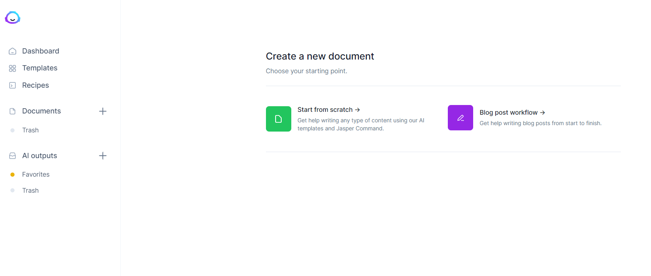
Task: Open the Dashboard menu item
Action: tap(41, 51)
